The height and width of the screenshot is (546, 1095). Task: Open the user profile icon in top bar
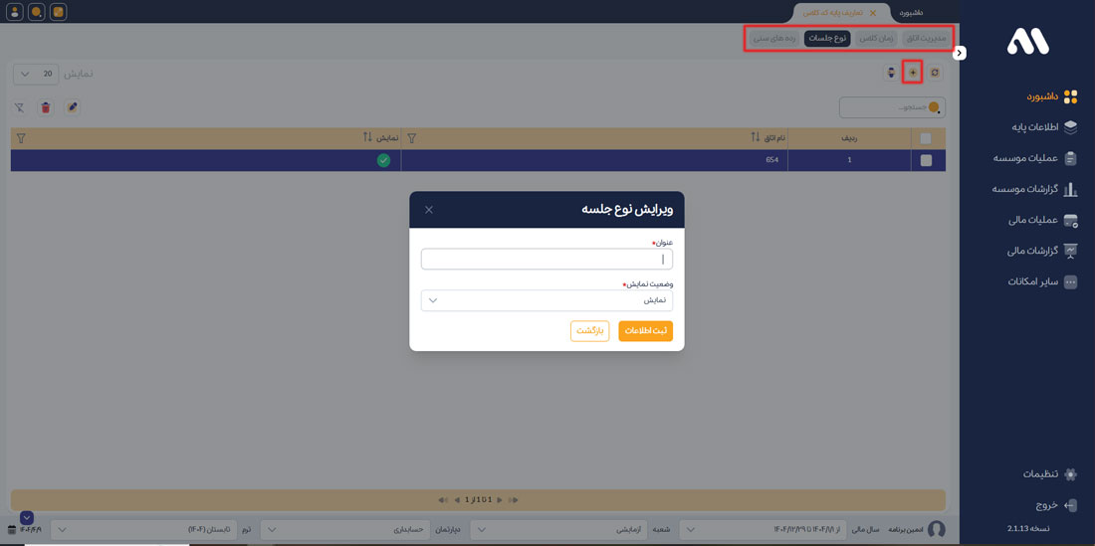[15, 12]
